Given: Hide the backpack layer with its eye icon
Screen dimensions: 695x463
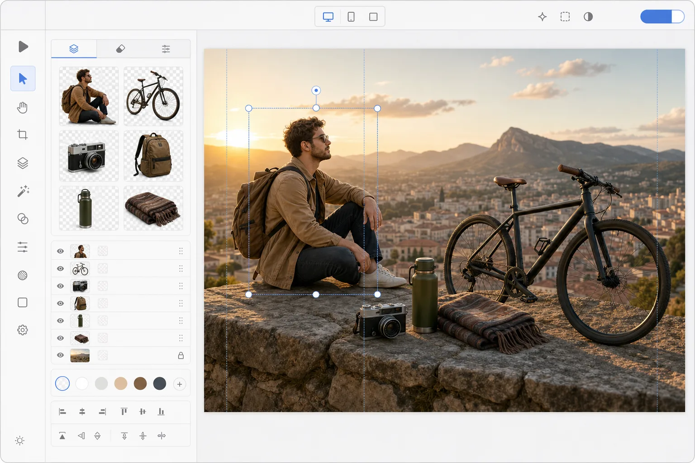Looking at the screenshot, I should tap(60, 303).
